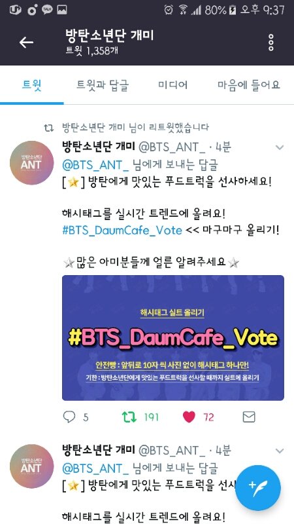Switch to the 마음에 들어요 tab

249,85
